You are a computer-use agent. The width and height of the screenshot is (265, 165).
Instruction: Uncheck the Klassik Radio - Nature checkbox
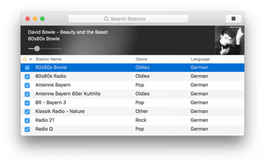(x=27, y=112)
